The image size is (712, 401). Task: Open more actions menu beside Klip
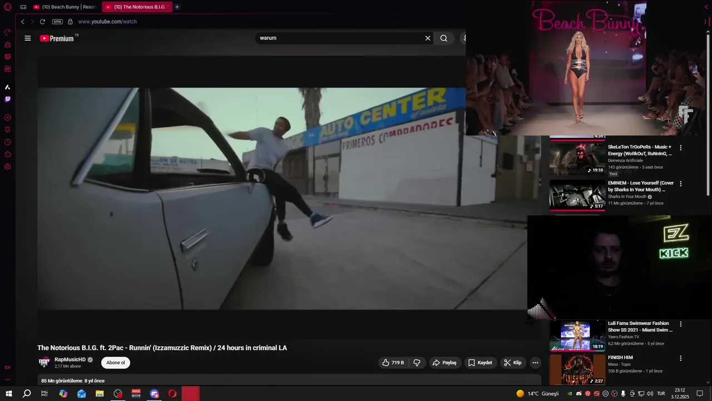point(535,363)
